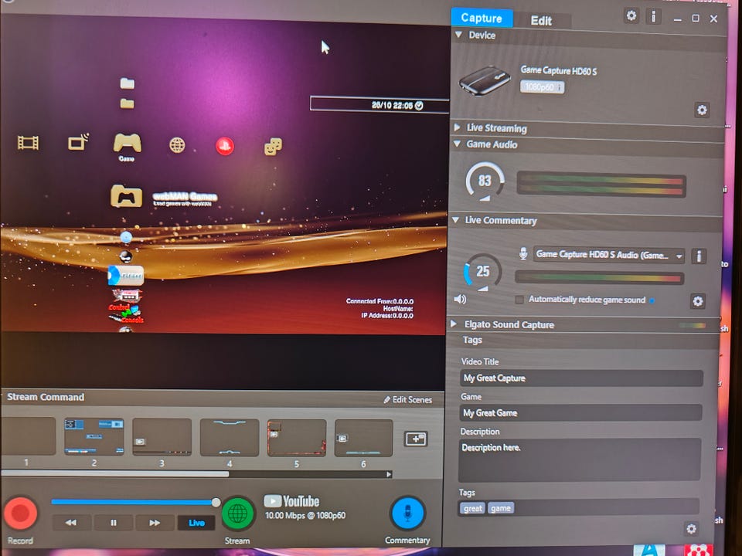The width and height of the screenshot is (742, 556).
Task: Select scene thumbnail 6
Action: [363, 439]
